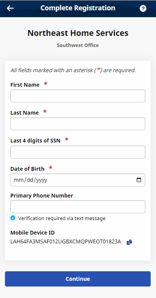Screen dimensions: 156x298
Task: Click the Verification required via text message note
Action: (62, 219)
